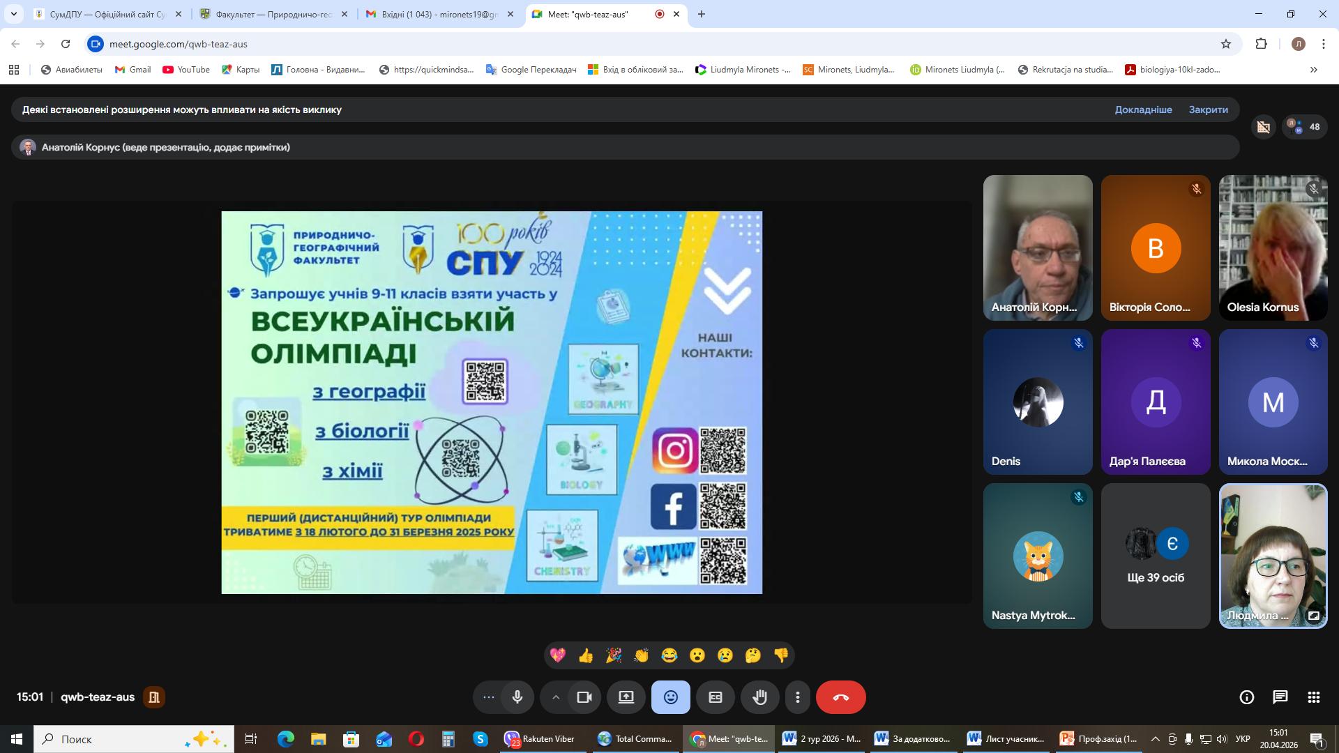Toggle the microphone mute button
This screenshot has height=753, width=1339.
(517, 697)
